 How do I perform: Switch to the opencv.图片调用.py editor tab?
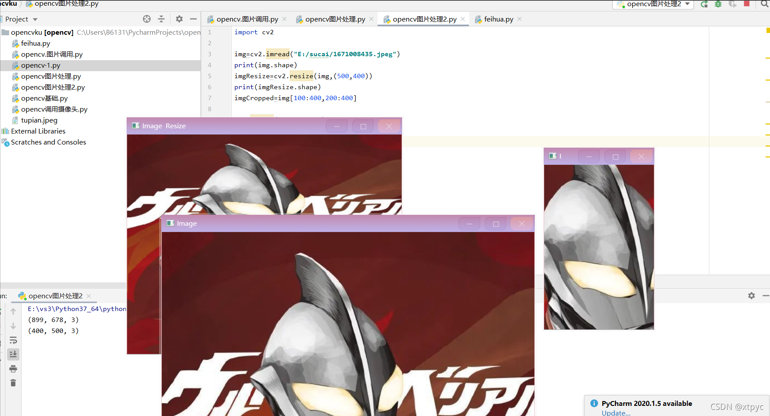point(247,19)
